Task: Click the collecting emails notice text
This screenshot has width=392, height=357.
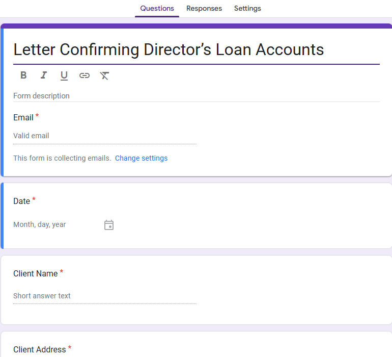Action: 62,158
